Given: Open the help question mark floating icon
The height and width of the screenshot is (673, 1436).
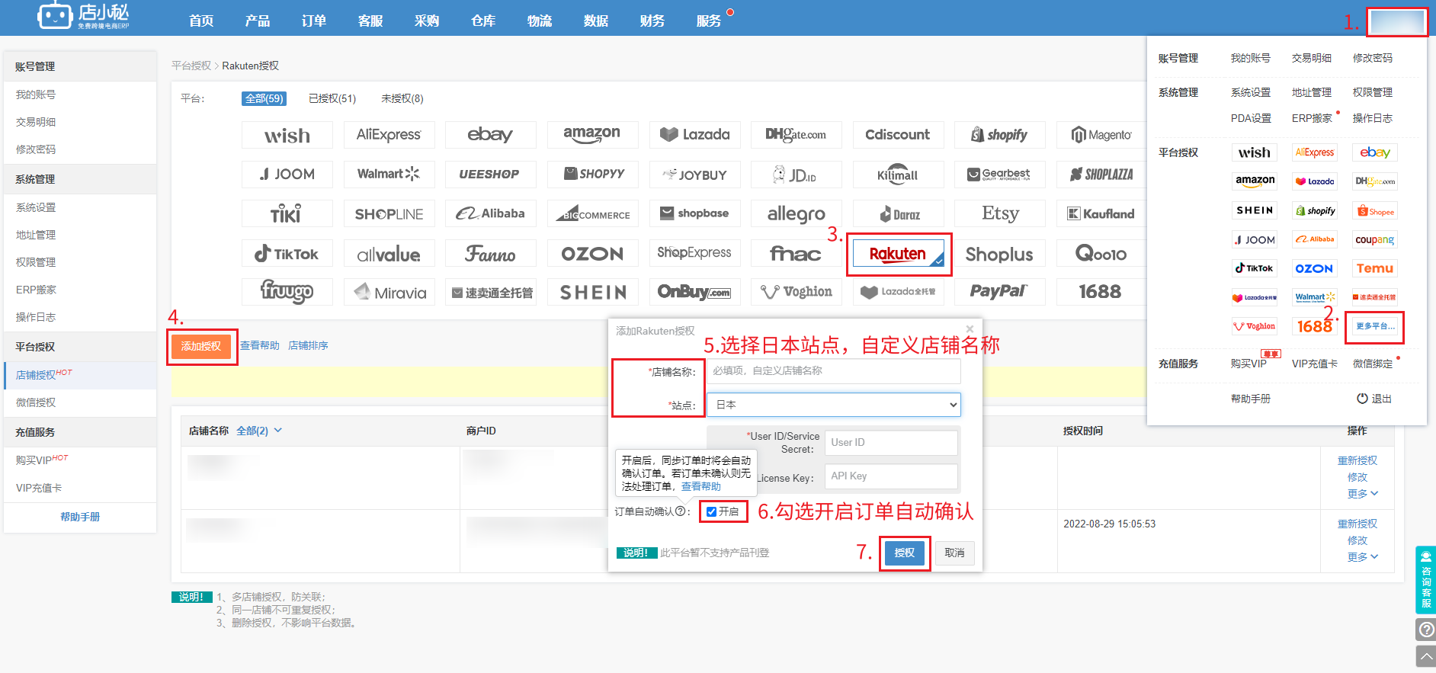Looking at the screenshot, I should point(1425,630).
